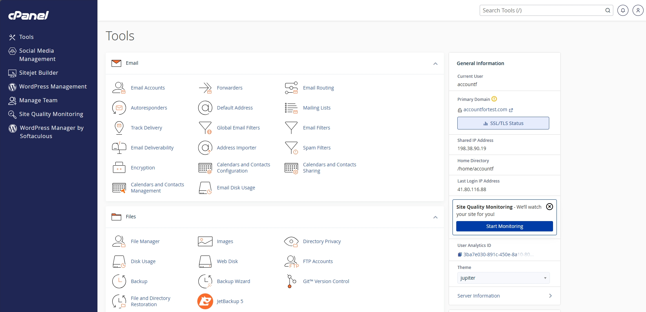
Task: Expand Server Information arrow
Action: (x=550, y=296)
